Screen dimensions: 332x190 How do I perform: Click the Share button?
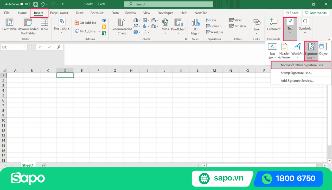(x=292, y=13)
